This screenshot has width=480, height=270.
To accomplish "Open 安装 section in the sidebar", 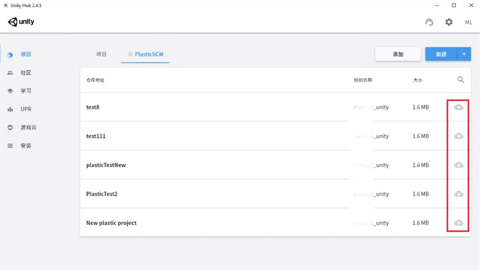I will pos(26,145).
